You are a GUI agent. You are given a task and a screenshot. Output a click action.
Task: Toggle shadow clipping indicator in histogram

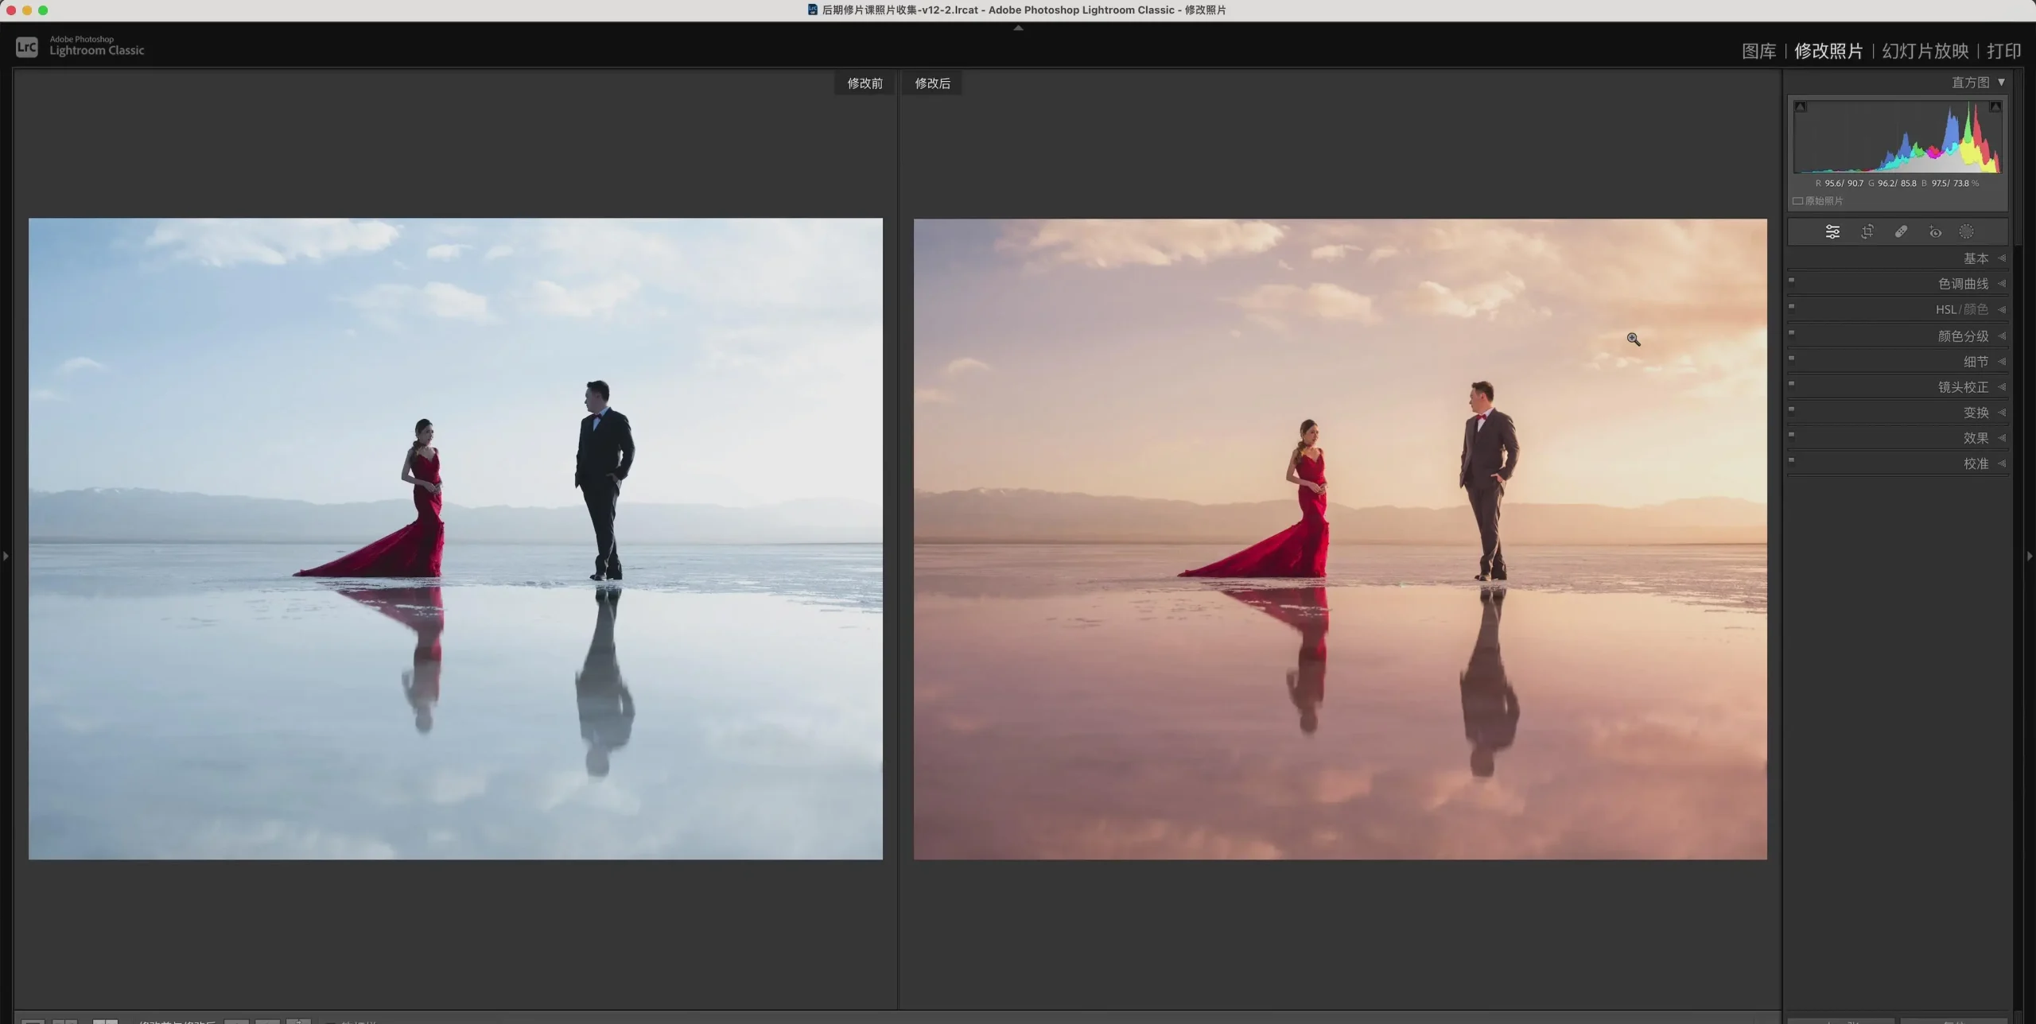coord(1801,107)
